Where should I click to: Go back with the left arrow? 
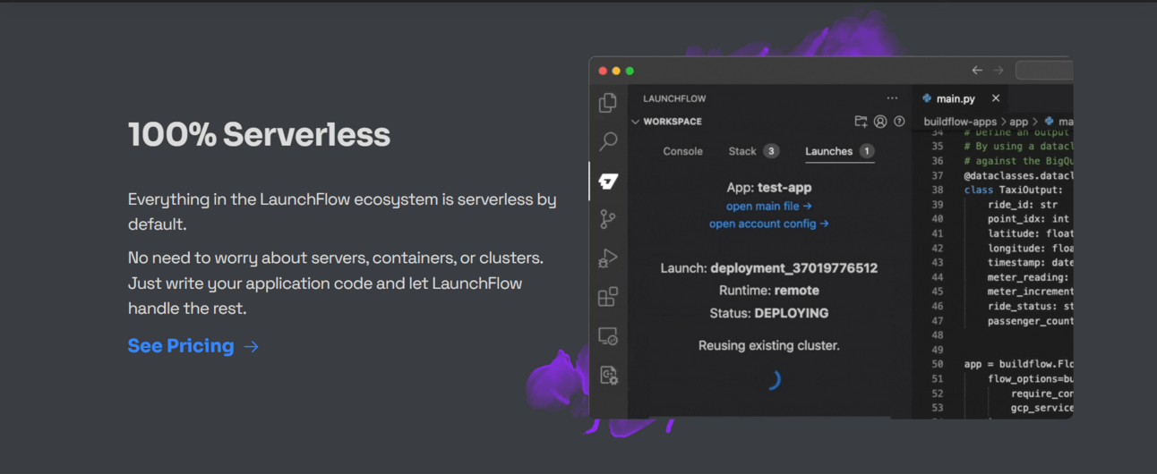coord(977,71)
